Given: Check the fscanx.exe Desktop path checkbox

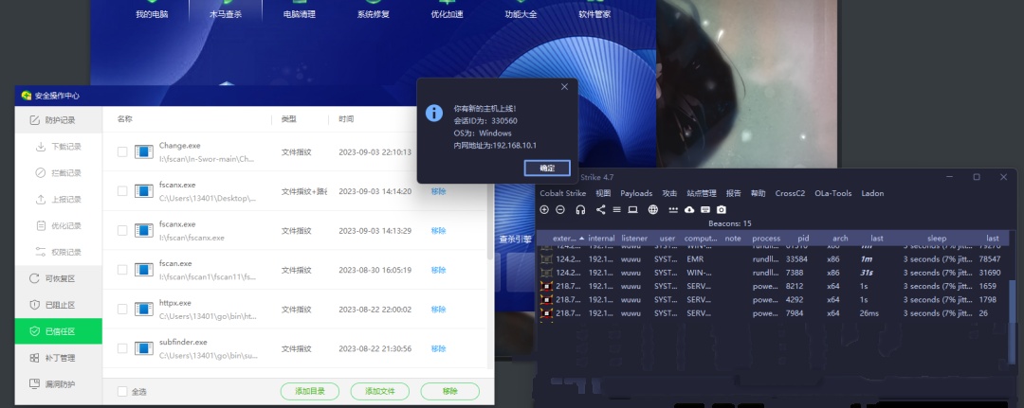Looking at the screenshot, I should (122, 191).
